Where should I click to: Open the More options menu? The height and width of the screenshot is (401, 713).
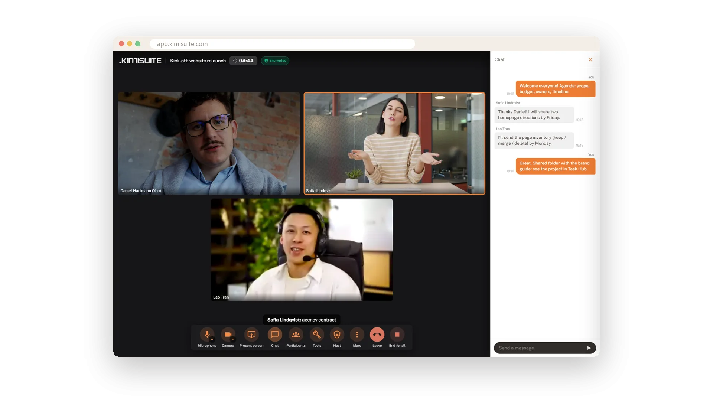point(357,334)
